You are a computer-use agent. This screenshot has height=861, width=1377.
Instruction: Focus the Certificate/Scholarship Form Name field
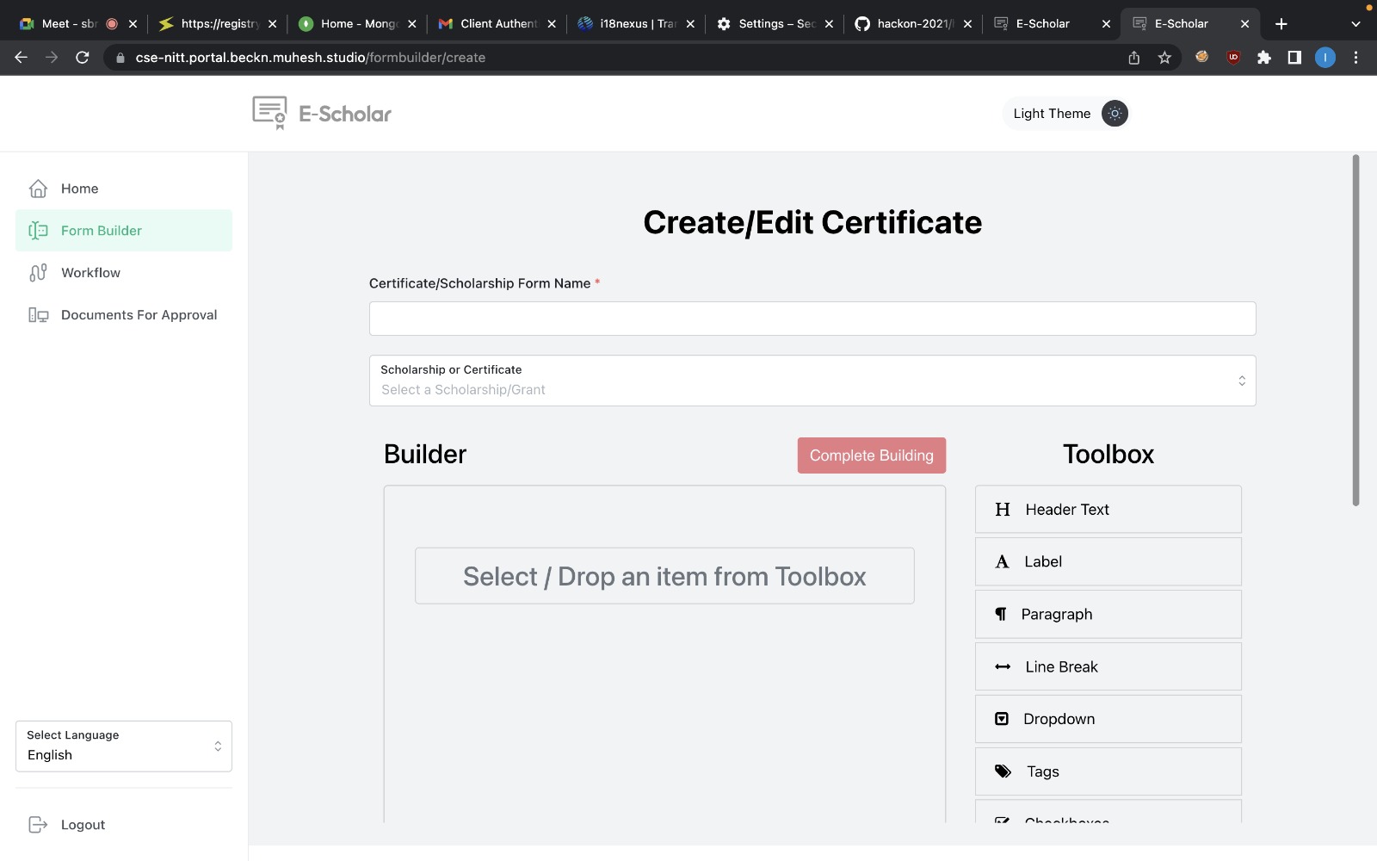tap(812, 319)
